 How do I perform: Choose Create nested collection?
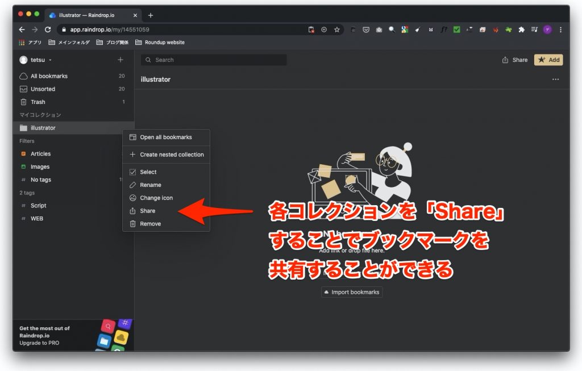166,155
